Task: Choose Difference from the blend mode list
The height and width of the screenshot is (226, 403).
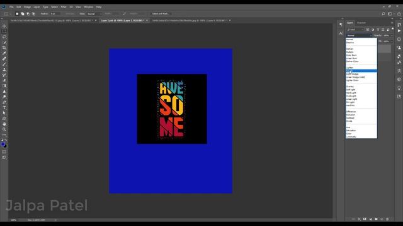Action: [361, 112]
